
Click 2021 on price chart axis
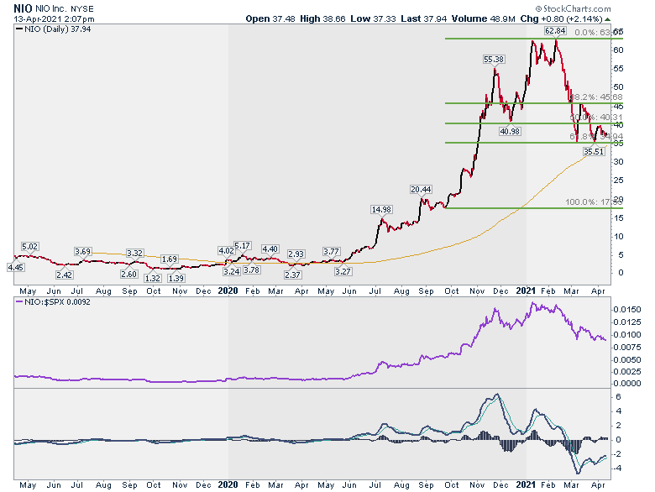[x=526, y=290]
